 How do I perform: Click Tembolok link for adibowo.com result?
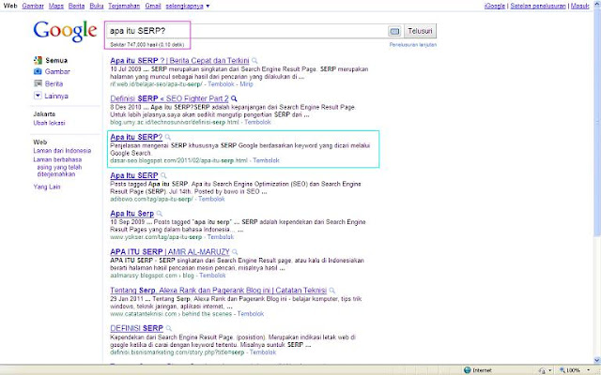point(211,199)
